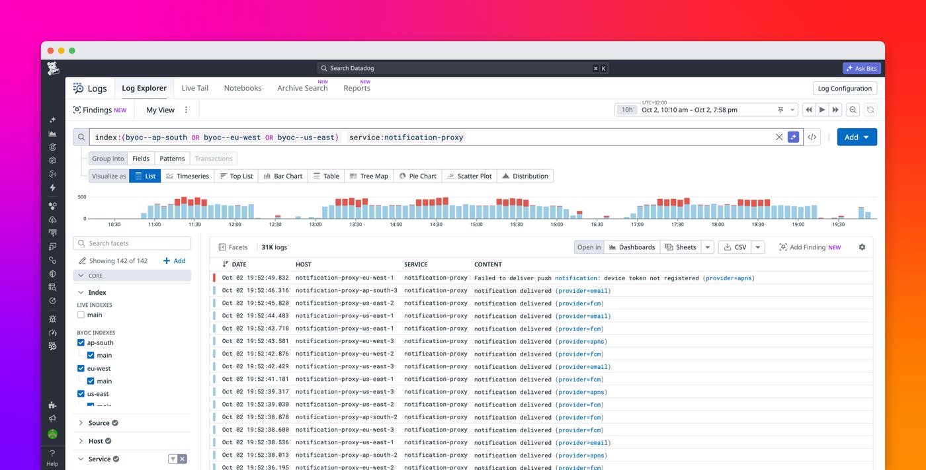Open the Add button dropdown

click(857, 137)
